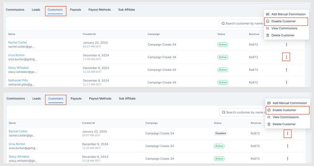Click the magnifier icon in the lower search box
This screenshot has height=166, width=314.
pos(224,112)
